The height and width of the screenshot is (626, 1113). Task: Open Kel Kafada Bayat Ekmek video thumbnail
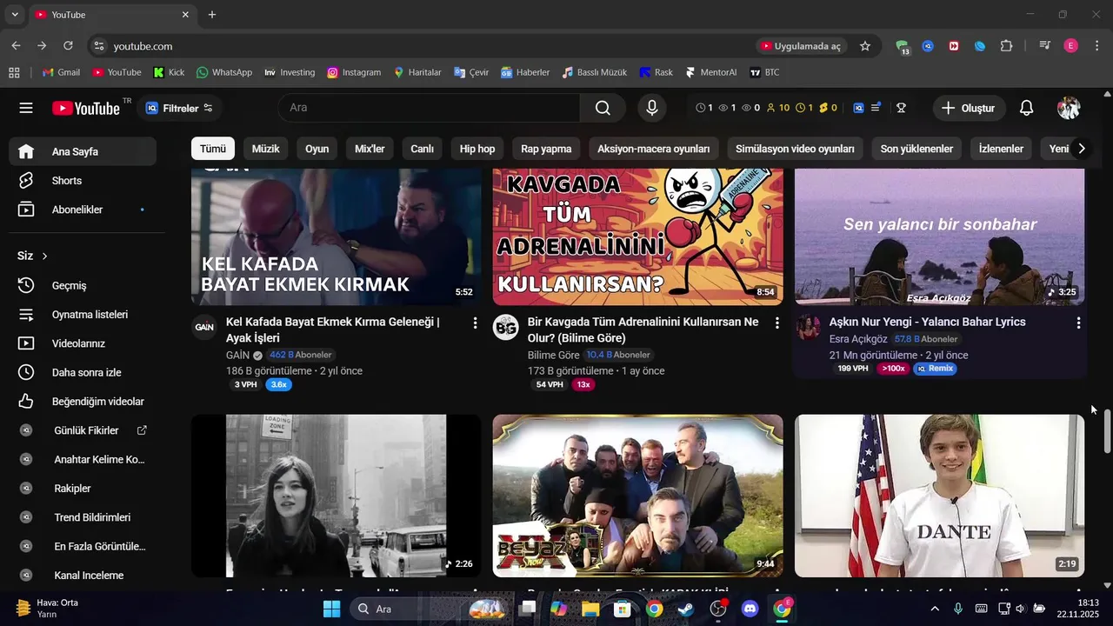(337, 236)
